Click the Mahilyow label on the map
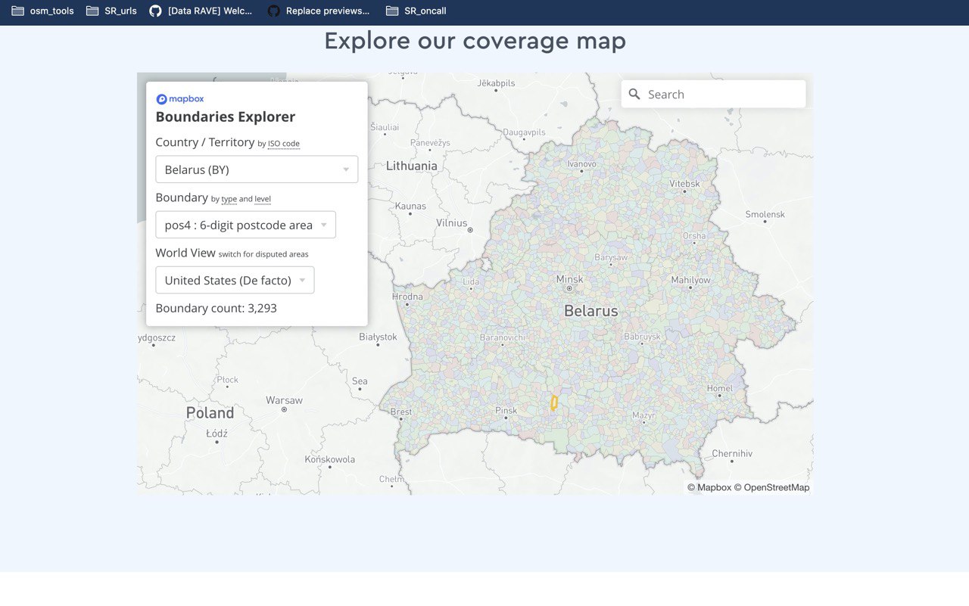Viewport: 969px width, 606px height. [x=690, y=280]
